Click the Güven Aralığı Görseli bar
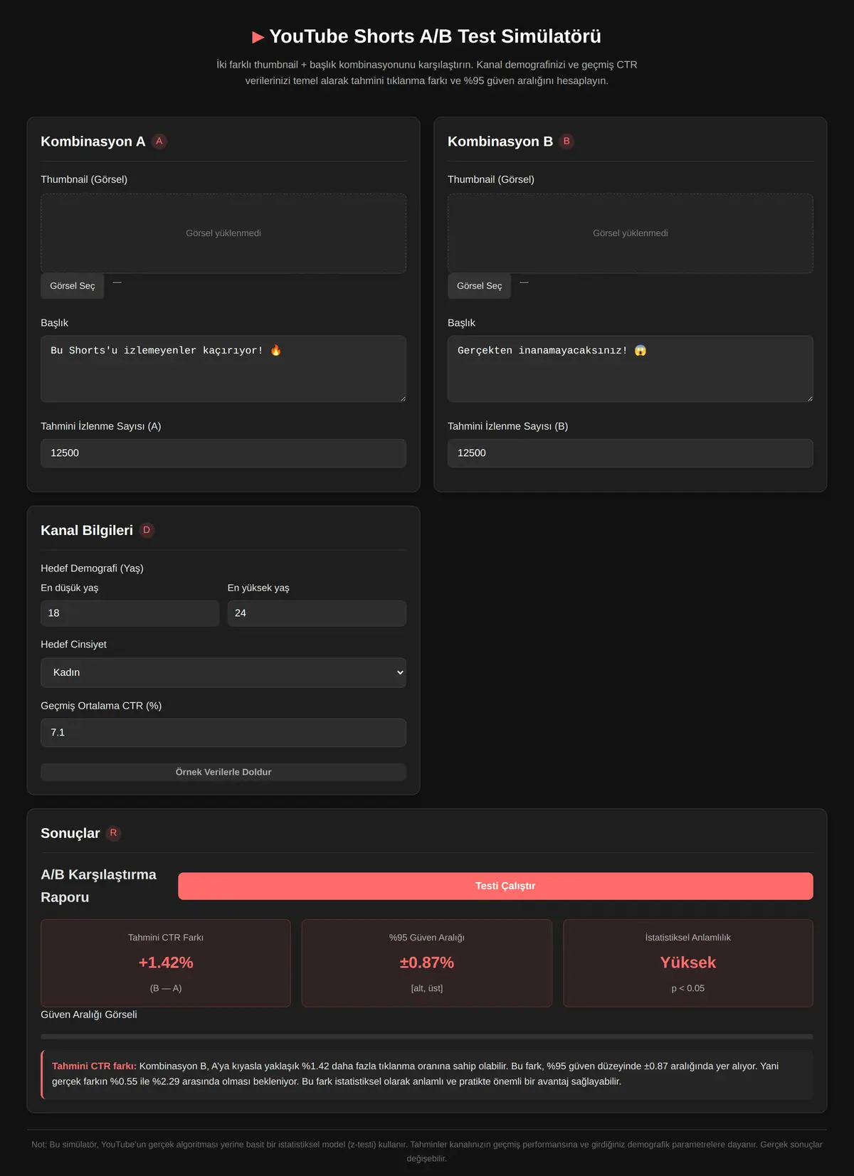 tap(427, 1037)
